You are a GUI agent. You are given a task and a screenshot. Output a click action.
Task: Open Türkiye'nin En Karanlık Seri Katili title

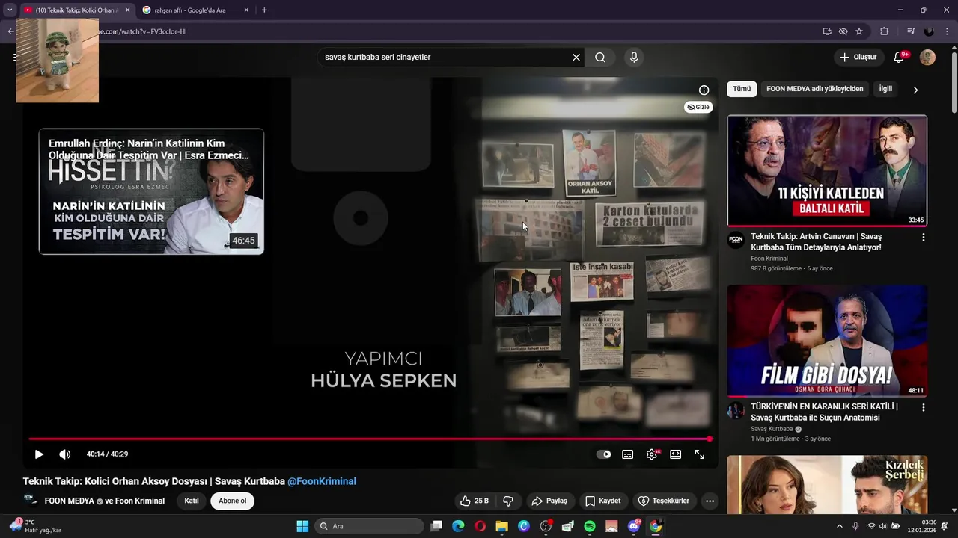(x=824, y=412)
